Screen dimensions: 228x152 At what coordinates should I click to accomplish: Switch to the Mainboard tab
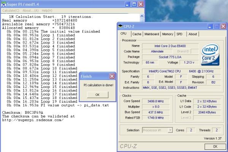click(x=152, y=34)
